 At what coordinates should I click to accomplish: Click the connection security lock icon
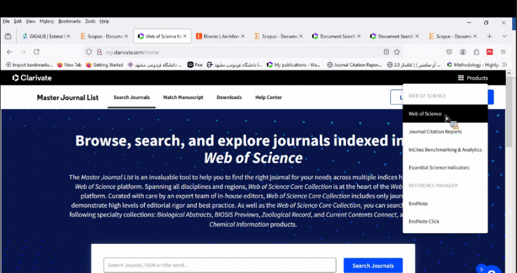[99, 52]
